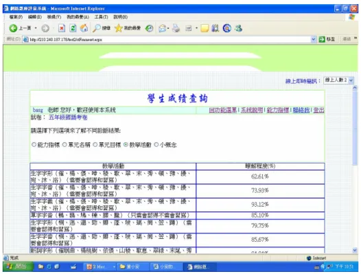This screenshot has width=361, height=274.
Task: Launch Internet Explorer from quick launch
Action: 49,266
